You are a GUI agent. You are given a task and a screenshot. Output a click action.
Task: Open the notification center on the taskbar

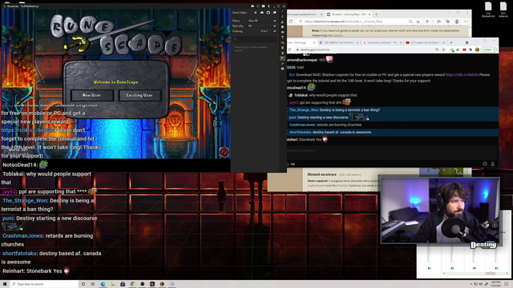[506, 284]
